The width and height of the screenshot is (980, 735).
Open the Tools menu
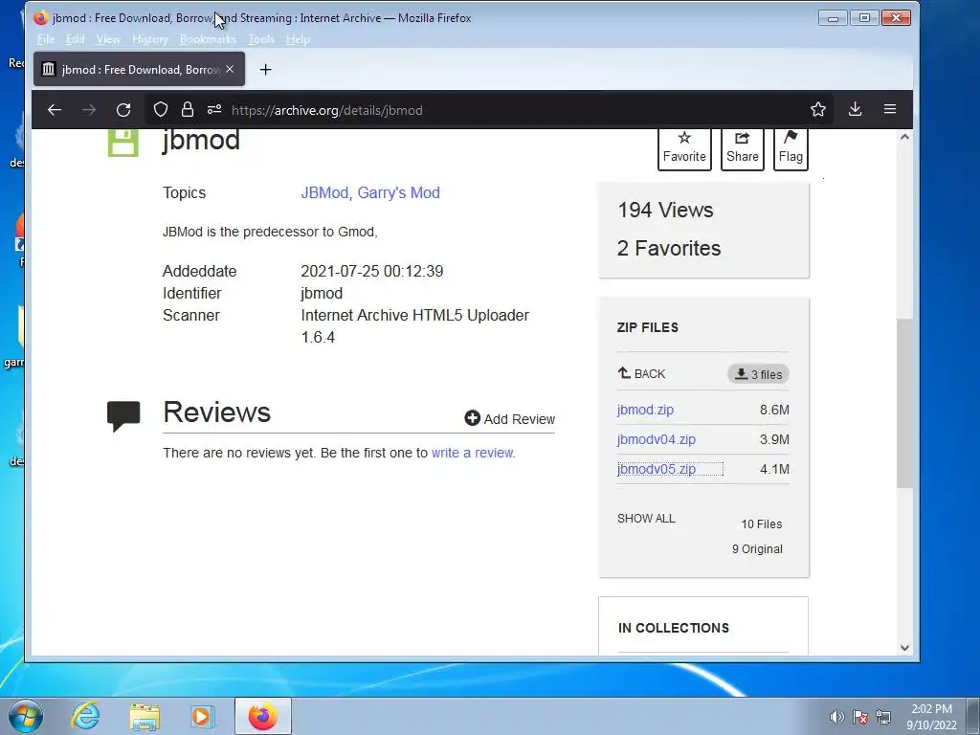click(x=261, y=39)
